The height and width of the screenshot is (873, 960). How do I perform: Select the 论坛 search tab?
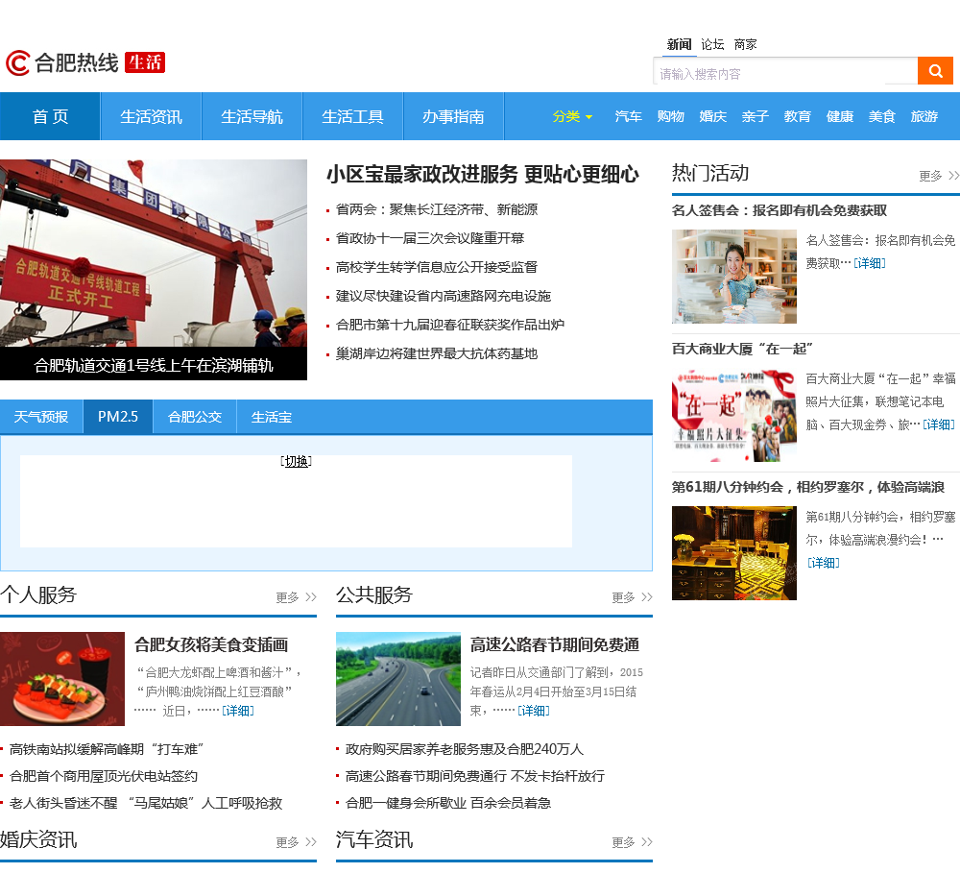tap(712, 44)
